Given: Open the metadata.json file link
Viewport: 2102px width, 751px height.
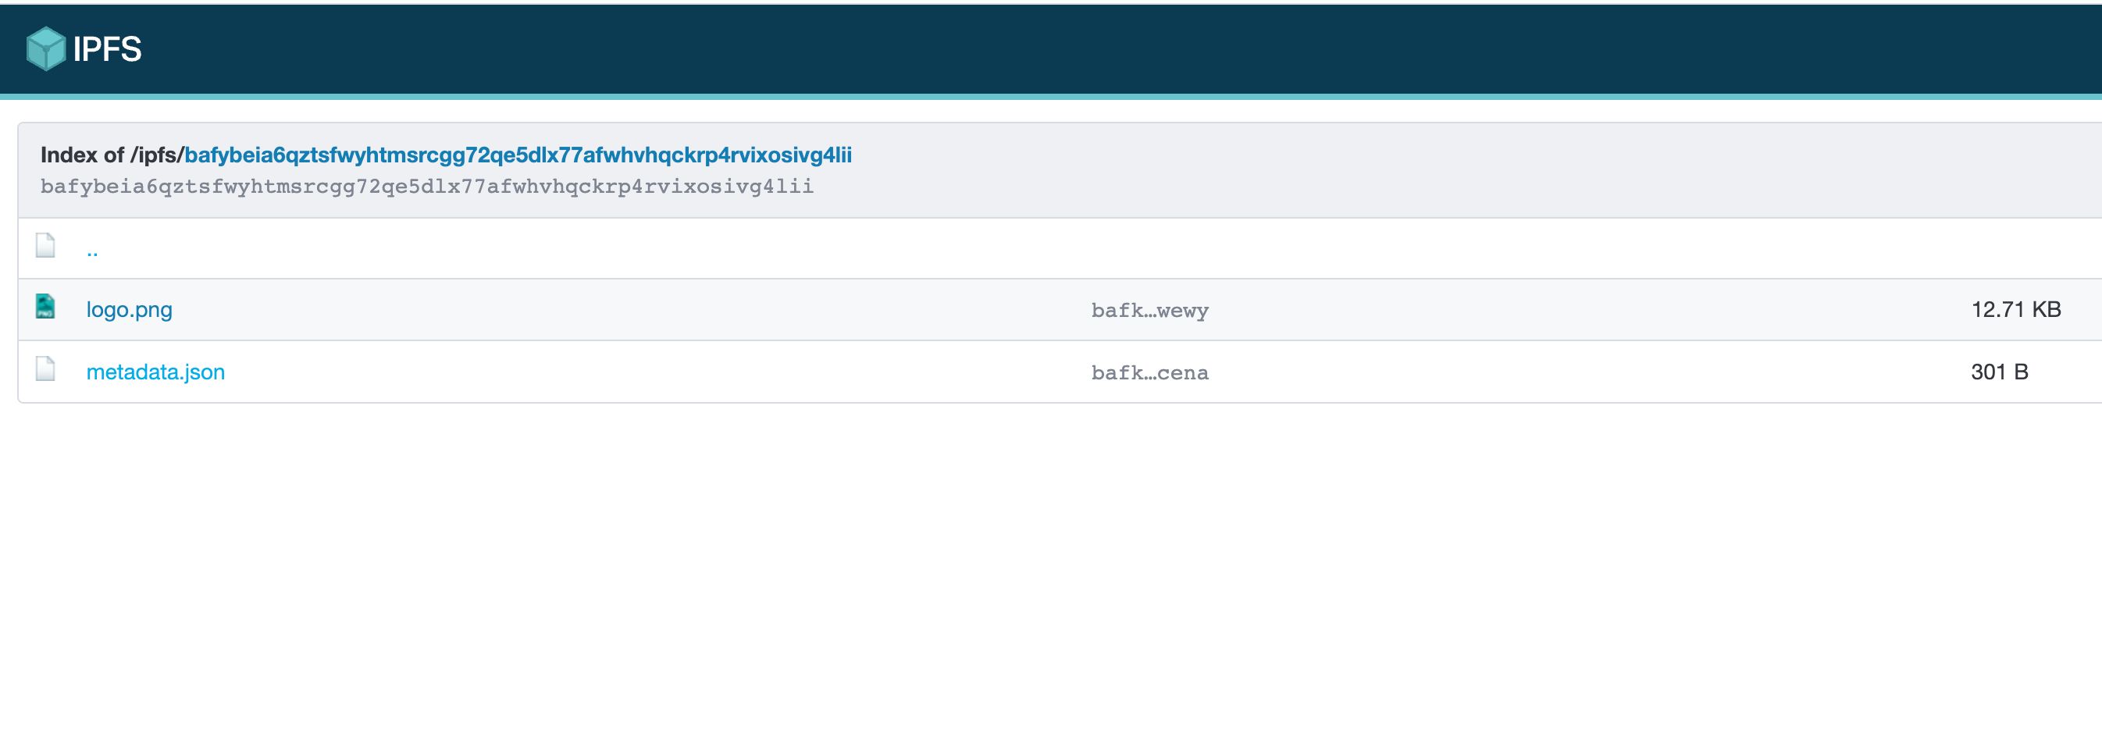Looking at the screenshot, I should (155, 372).
